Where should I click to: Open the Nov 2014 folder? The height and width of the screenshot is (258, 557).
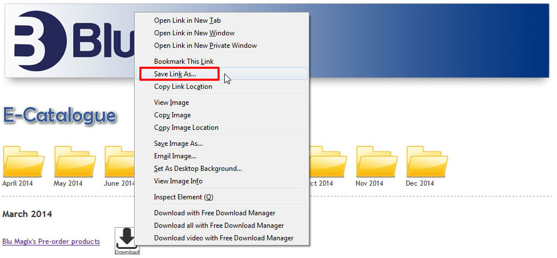point(377,161)
